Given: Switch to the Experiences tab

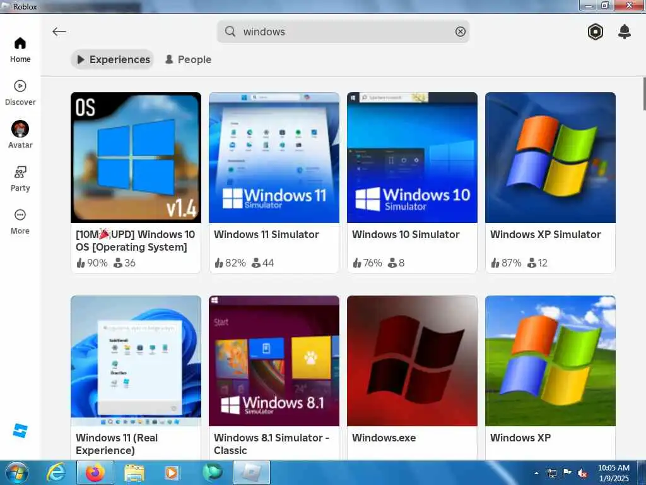Looking at the screenshot, I should point(113,59).
